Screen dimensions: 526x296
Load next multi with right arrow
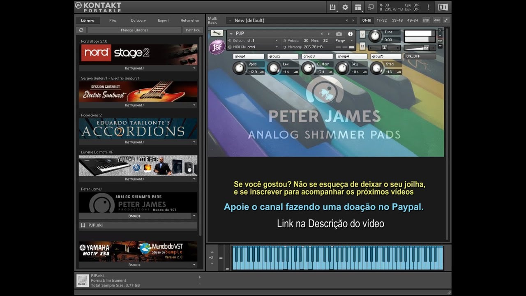[x=353, y=20]
